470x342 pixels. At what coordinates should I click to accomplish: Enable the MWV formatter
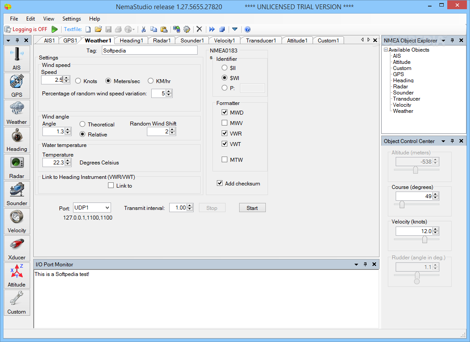pyautogui.click(x=232, y=123)
